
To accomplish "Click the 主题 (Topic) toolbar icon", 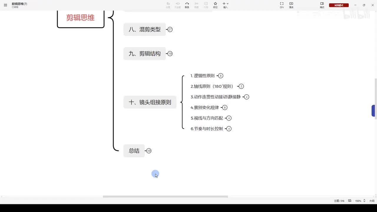I will [168, 5].
